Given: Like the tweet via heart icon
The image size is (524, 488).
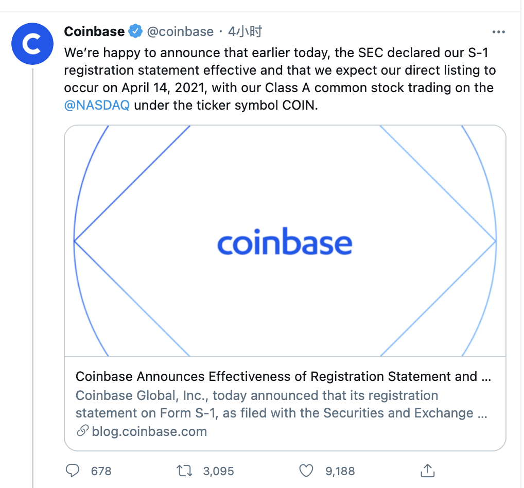Looking at the screenshot, I should coord(306,470).
